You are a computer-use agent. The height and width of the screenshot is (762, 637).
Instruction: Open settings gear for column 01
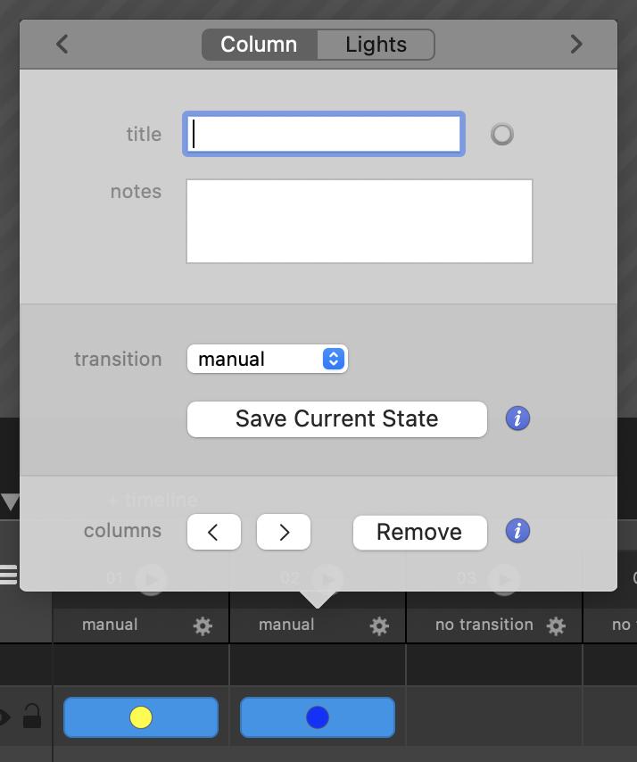point(203,626)
